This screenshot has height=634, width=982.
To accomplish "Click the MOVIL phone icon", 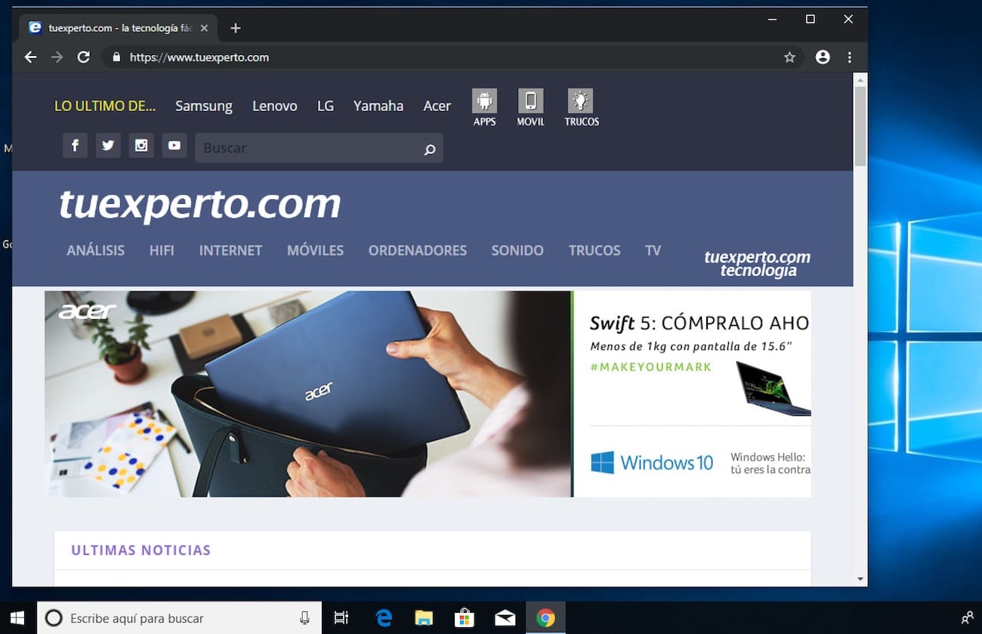I will coord(530,102).
